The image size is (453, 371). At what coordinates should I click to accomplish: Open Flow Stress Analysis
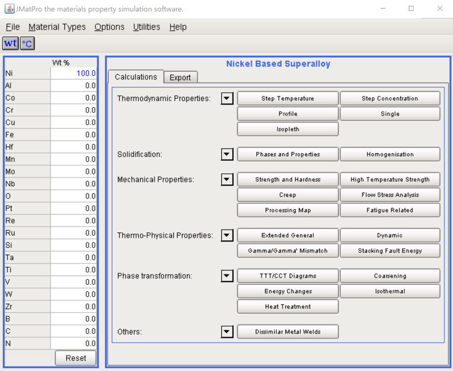pyautogui.click(x=390, y=195)
